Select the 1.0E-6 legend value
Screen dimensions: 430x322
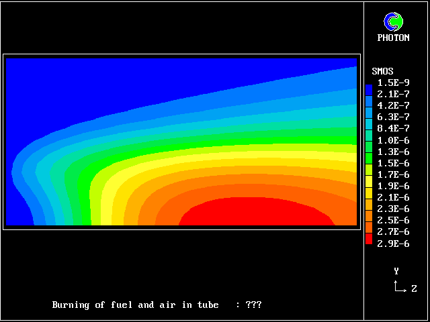tap(393, 140)
